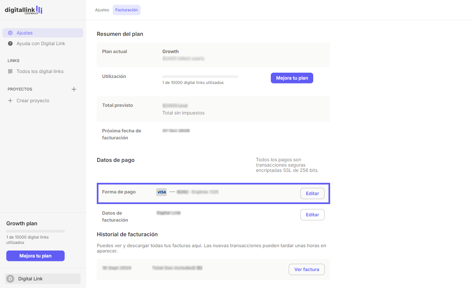Click the QR code icon beside Todos los digital links

coord(10,71)
